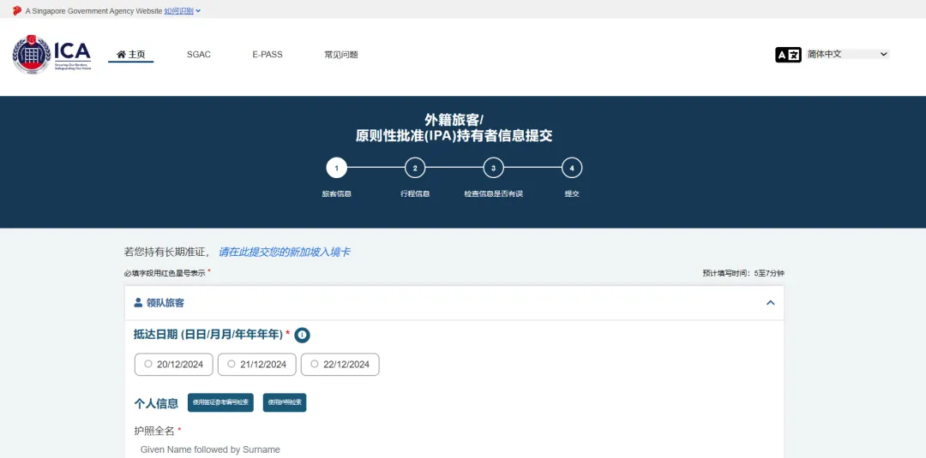Click the 使用签证参考编号检索 button
This screenshot has height=458, width=926.
pyautogui.click(x=220, y=402)
